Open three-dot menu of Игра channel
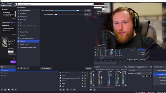Viewport: 166px width, 93px height. point(116,86)
